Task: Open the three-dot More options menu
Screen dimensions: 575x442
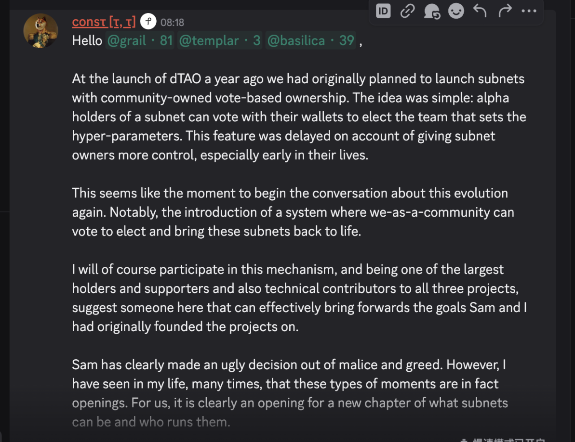Action: point(529,11)
